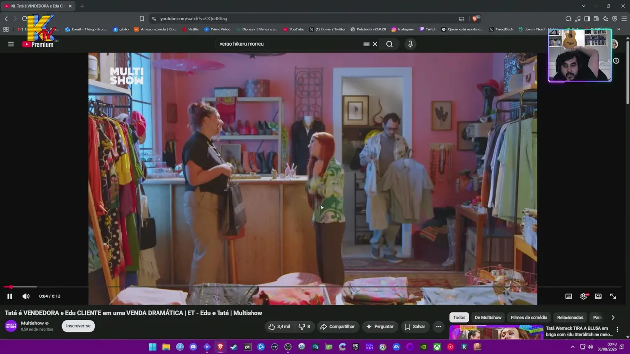The height and width of the screenshot is (354, 630).
Task: Pause the video with the pause button
Action: [x=9, y=296]
